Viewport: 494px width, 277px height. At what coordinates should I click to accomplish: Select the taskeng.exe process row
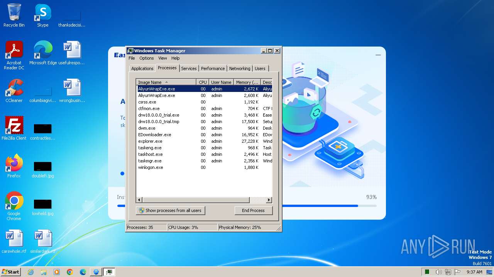pyautogui.click(x=205, y=148)
